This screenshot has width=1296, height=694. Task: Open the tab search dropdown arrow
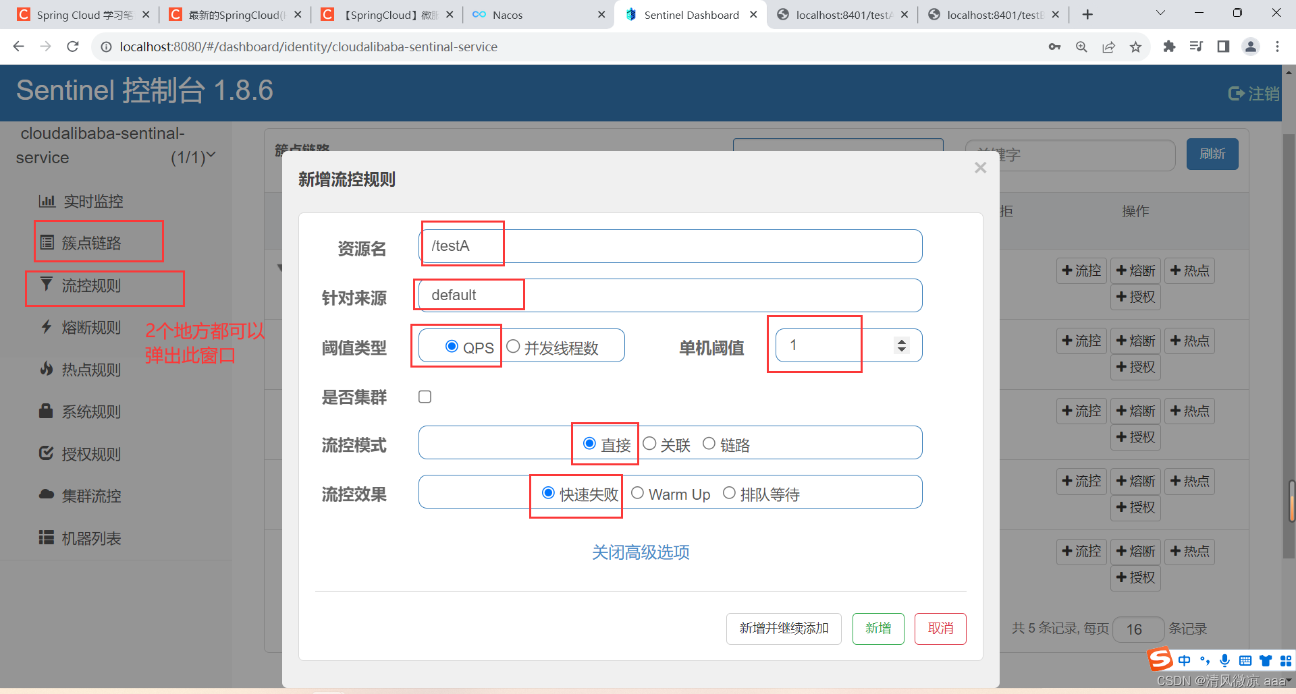(x=1160, y=13)
